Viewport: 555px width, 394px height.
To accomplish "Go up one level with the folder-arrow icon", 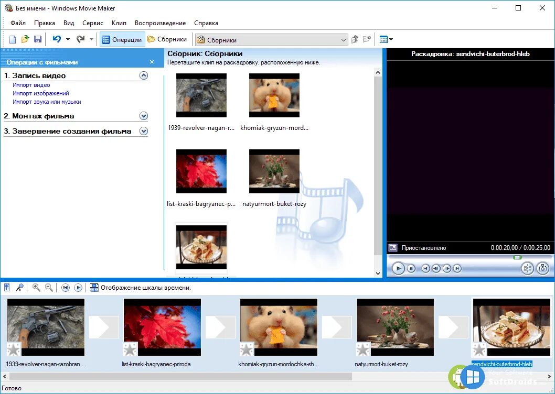I will click(x=355, y=39).
